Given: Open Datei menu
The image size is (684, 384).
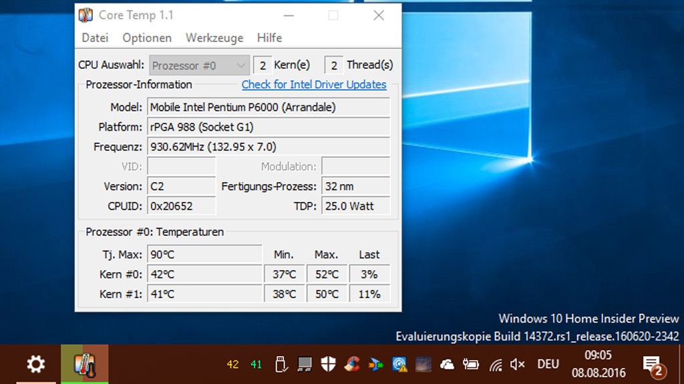Looking at the screenshot, I should 95,38.
